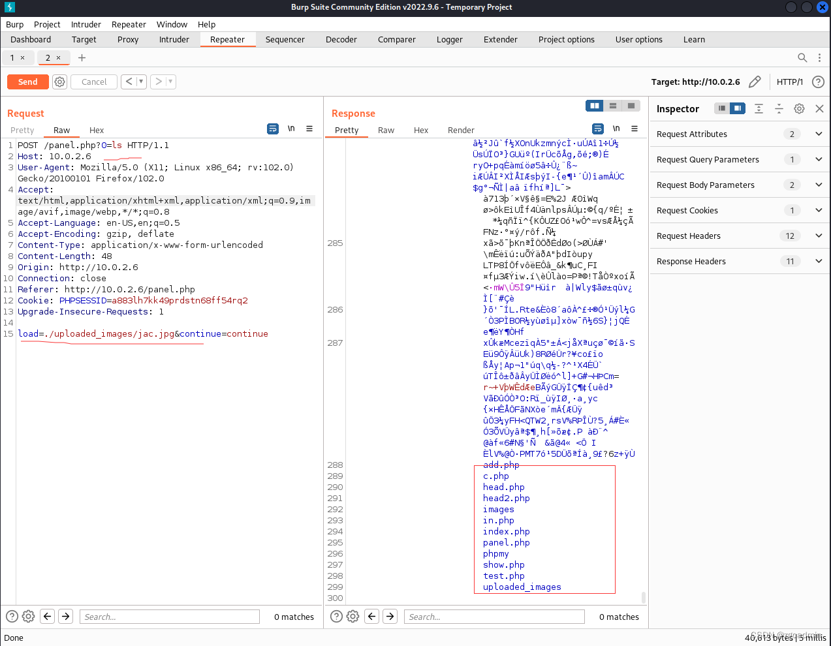Switch to the Logger tab
The height and width of the screenshot is (646, 831).
coord(450,39)
